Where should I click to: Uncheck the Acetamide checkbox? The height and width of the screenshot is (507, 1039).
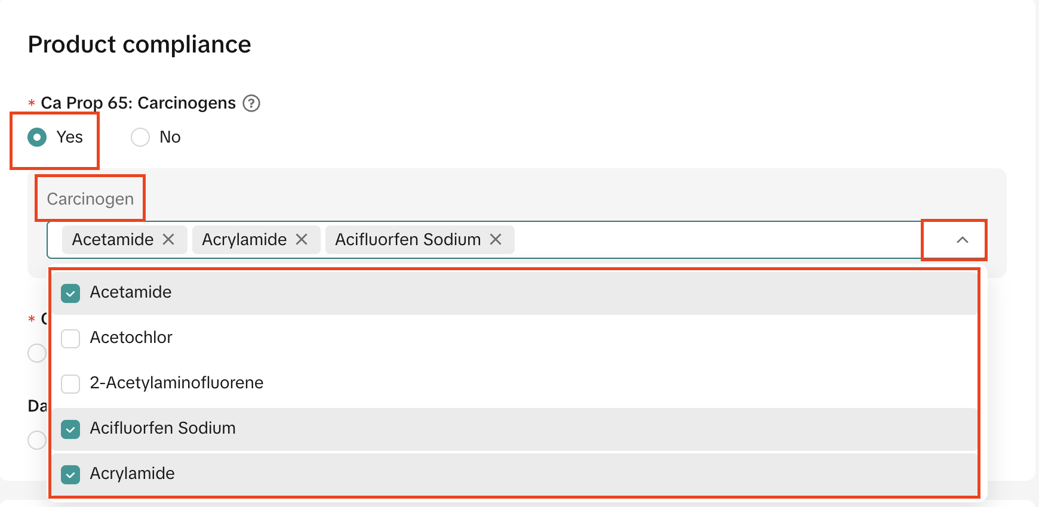(x=70, y=293)
